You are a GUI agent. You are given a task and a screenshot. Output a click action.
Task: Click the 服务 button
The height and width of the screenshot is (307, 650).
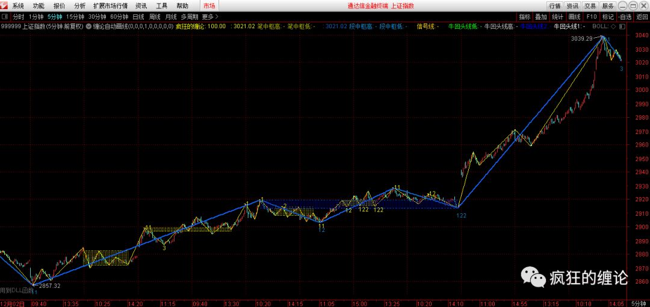coord(608,6)
